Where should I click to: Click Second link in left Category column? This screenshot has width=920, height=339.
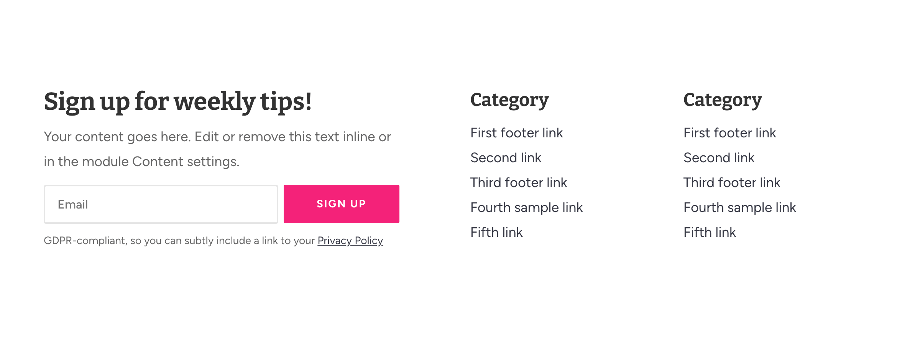click(x=506, y=158)
